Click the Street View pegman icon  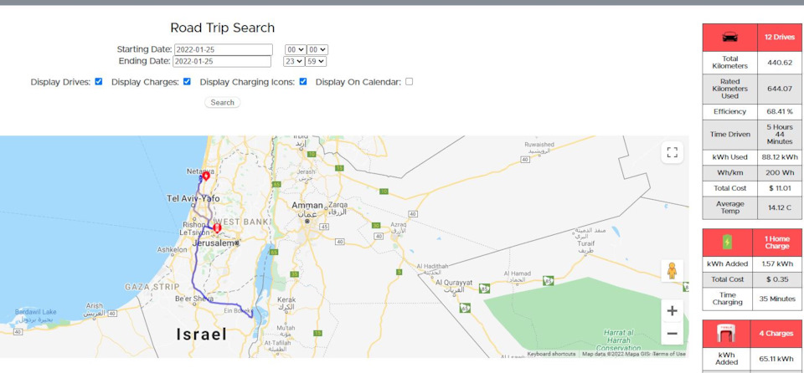(x=672, y=270)
